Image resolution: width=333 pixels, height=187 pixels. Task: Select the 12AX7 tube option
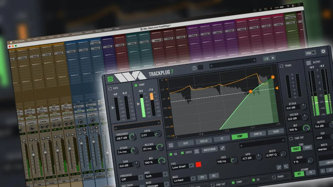[296, 149]
